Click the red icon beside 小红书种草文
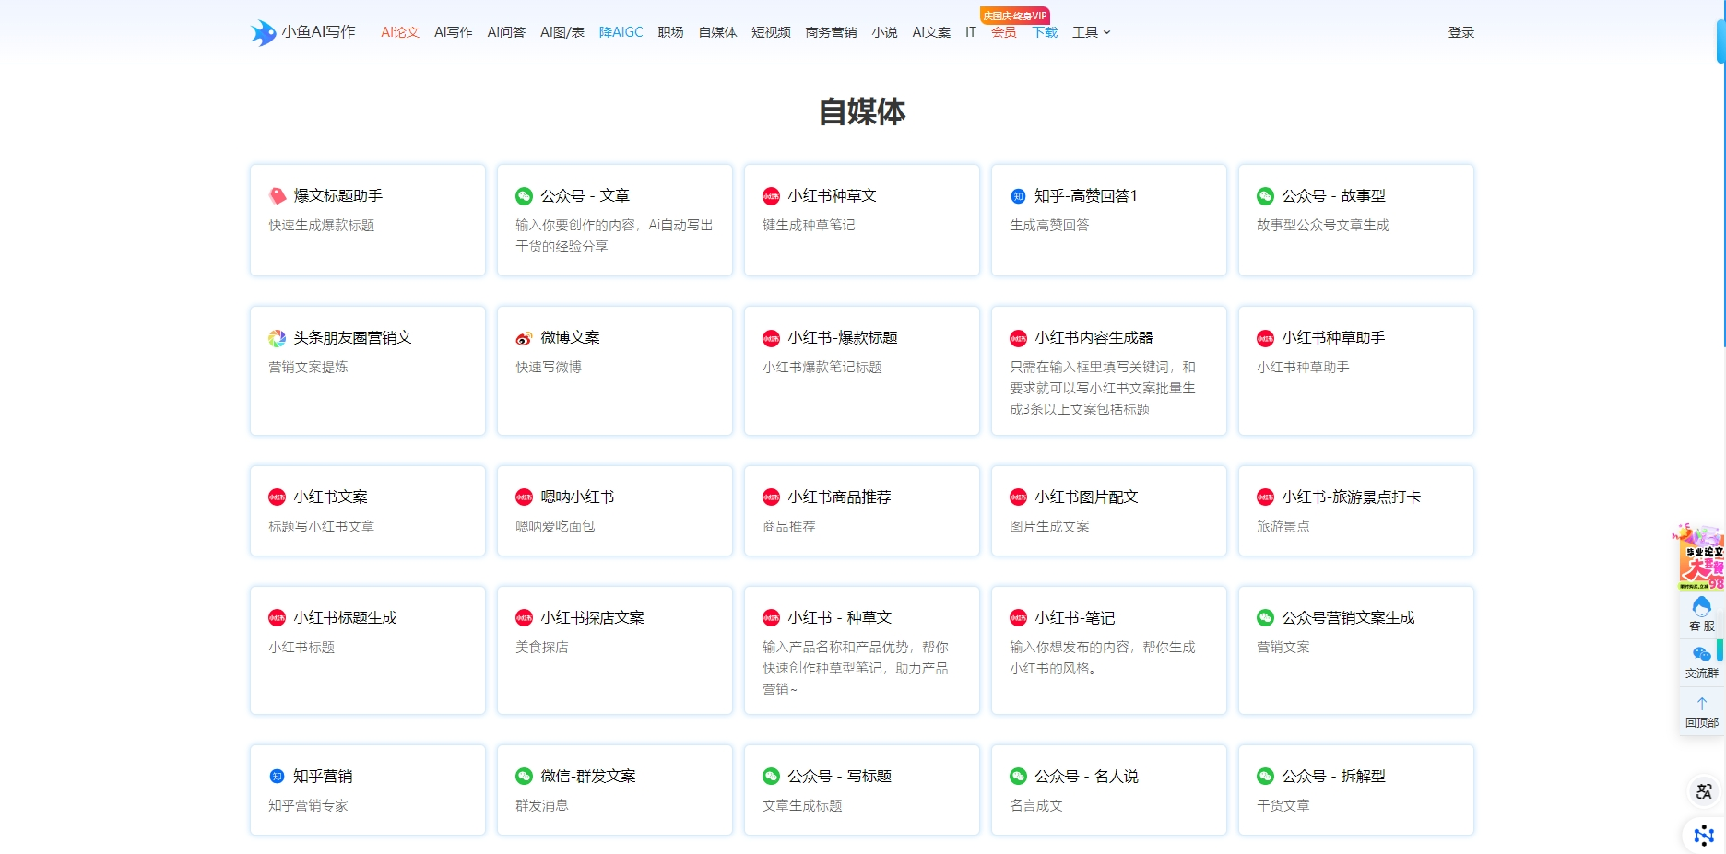Screen dimensions: 1726x854 (x=771, y=196)
